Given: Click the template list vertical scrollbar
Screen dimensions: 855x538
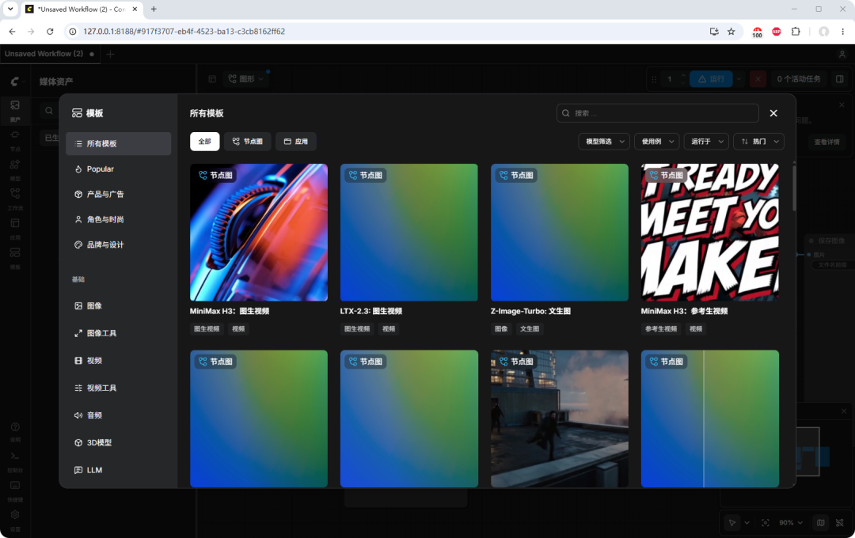Looking at the screenshot, I should [x=794, y=188].
